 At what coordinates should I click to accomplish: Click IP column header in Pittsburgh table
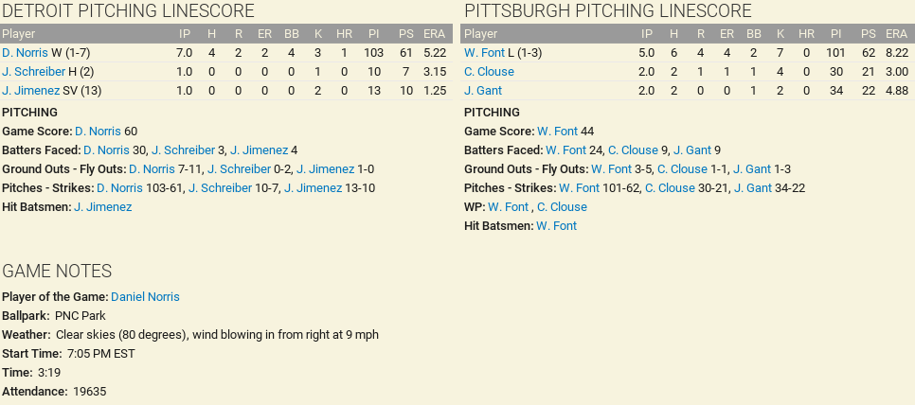point(646,33)
